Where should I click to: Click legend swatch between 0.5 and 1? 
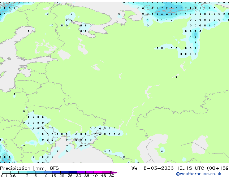coord(14,172)
